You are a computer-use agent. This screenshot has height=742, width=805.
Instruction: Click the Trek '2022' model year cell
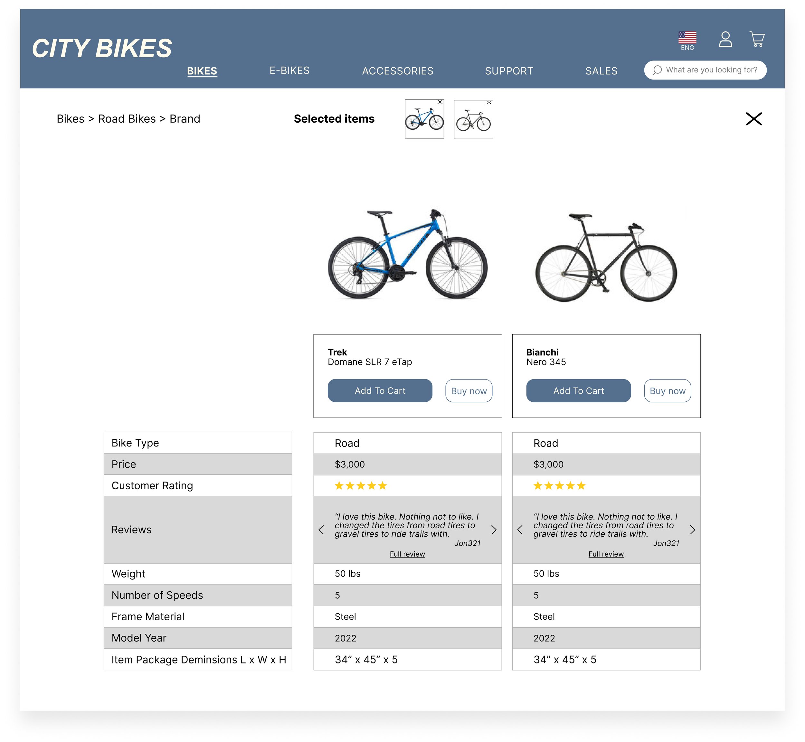pos(407,638)
